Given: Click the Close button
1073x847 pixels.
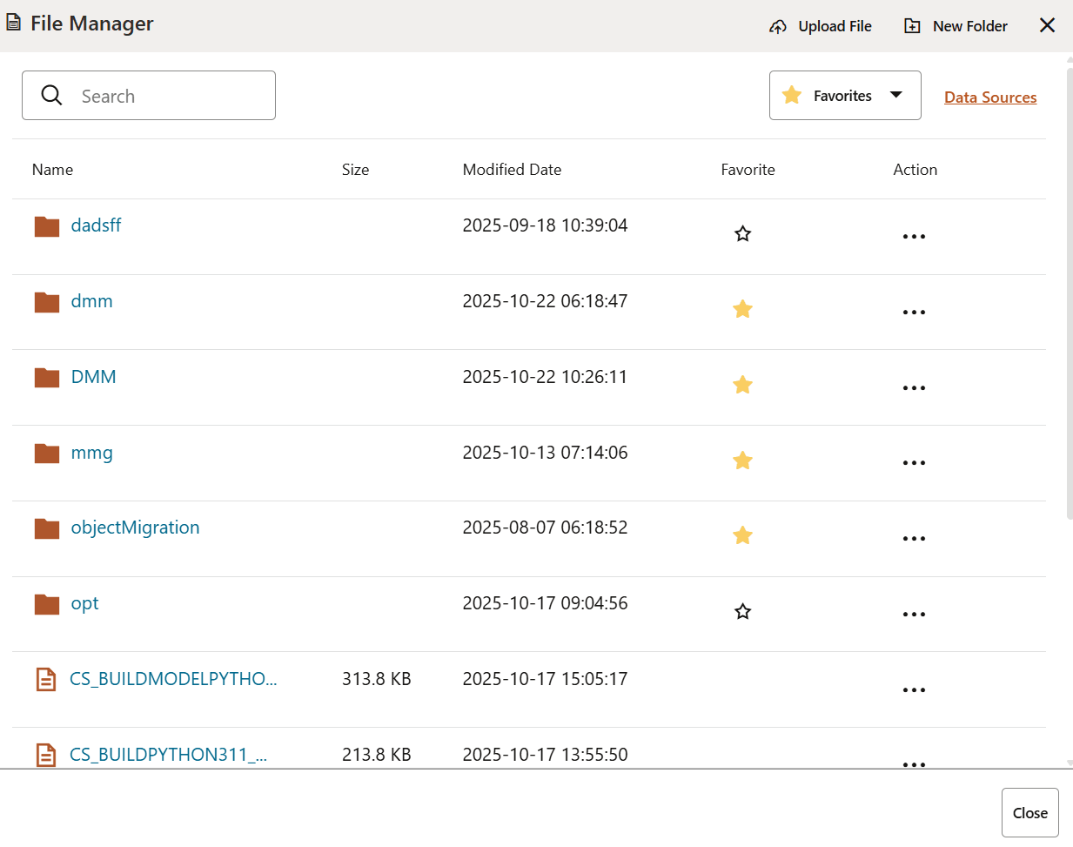Looking at the screenshot, I should [1029, 812].
